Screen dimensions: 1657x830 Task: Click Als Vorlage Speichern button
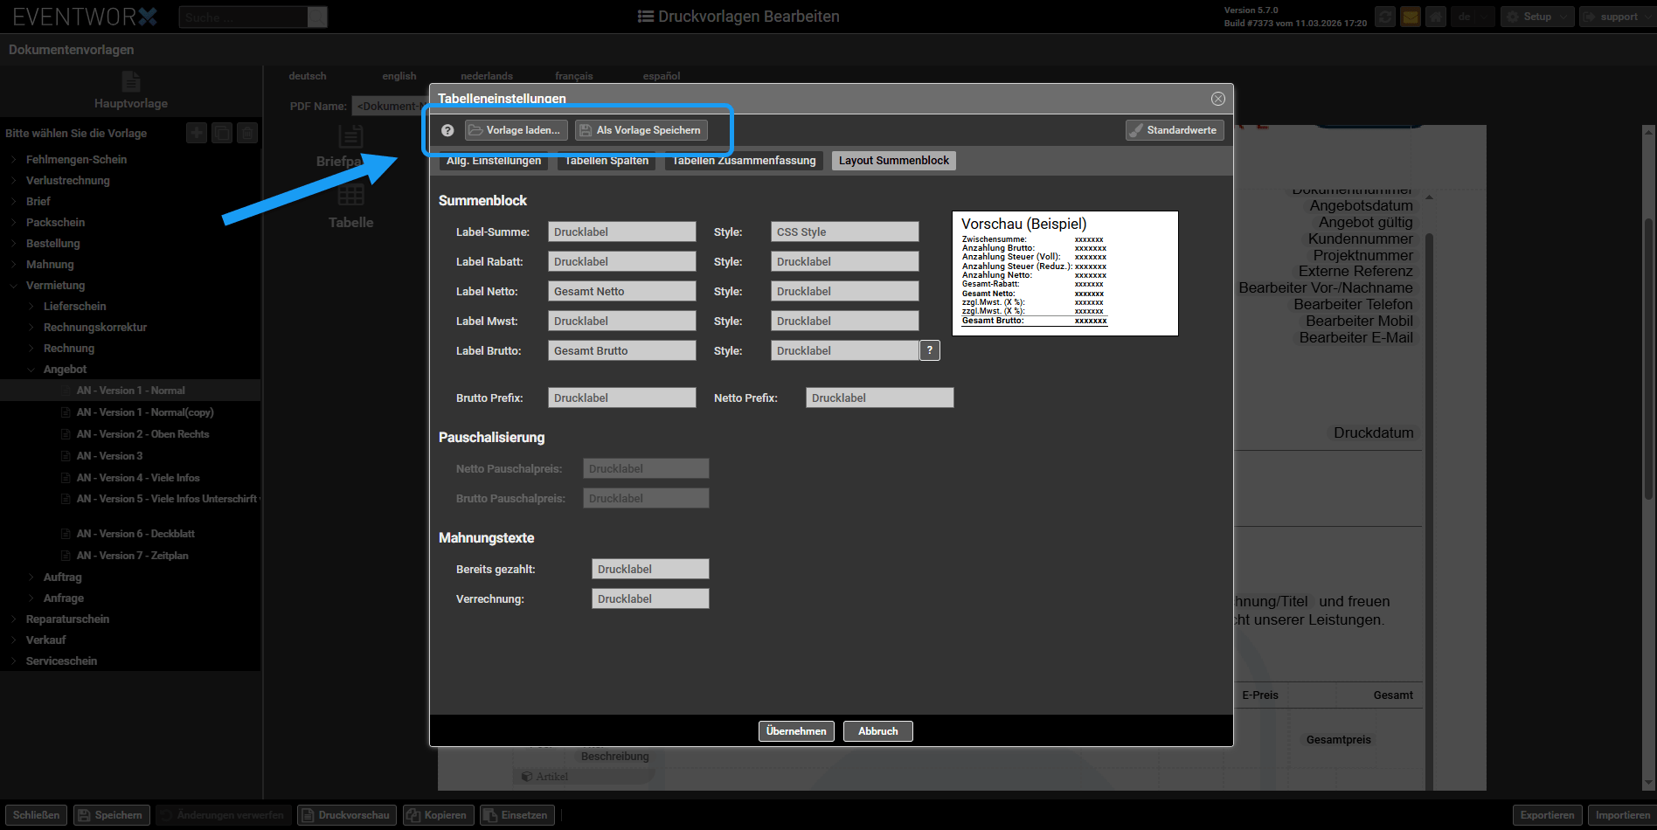coord(641,130)
